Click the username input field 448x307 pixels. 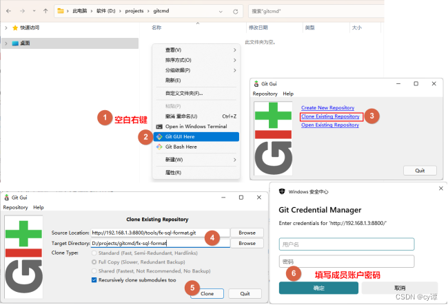(x=347, y=244)
